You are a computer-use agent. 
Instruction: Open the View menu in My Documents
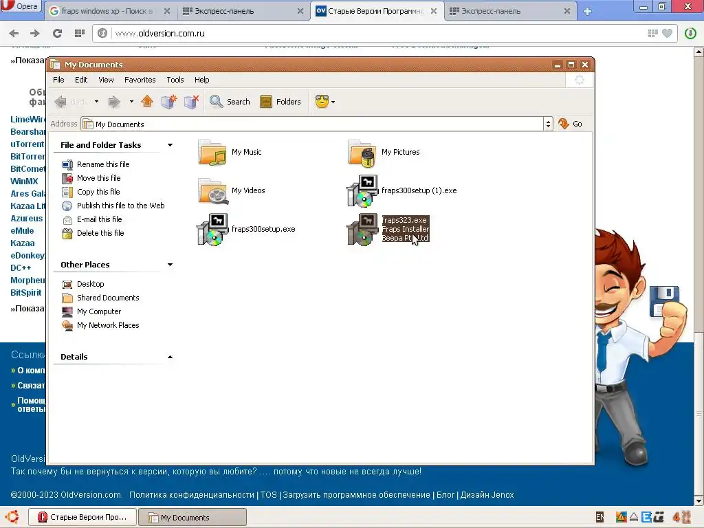pyautogui.click(x=106, y=80)
